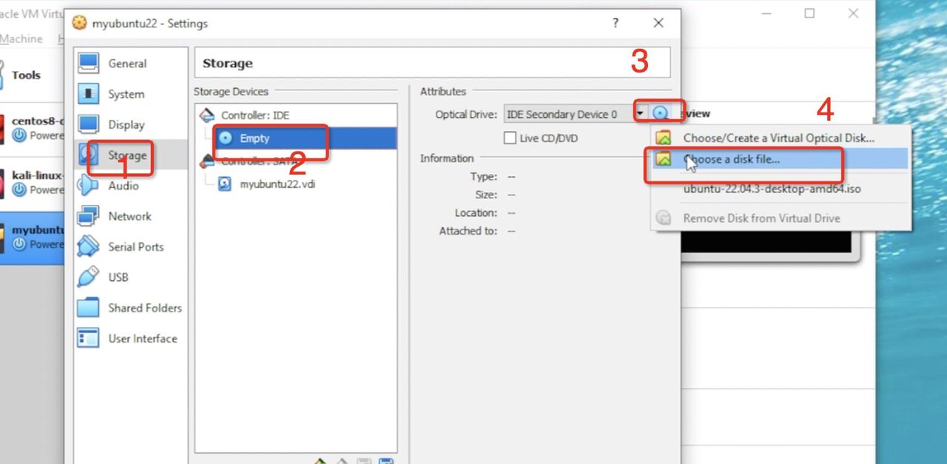Select the centos8 VM in VirtualBox Manager

(32, 128)
